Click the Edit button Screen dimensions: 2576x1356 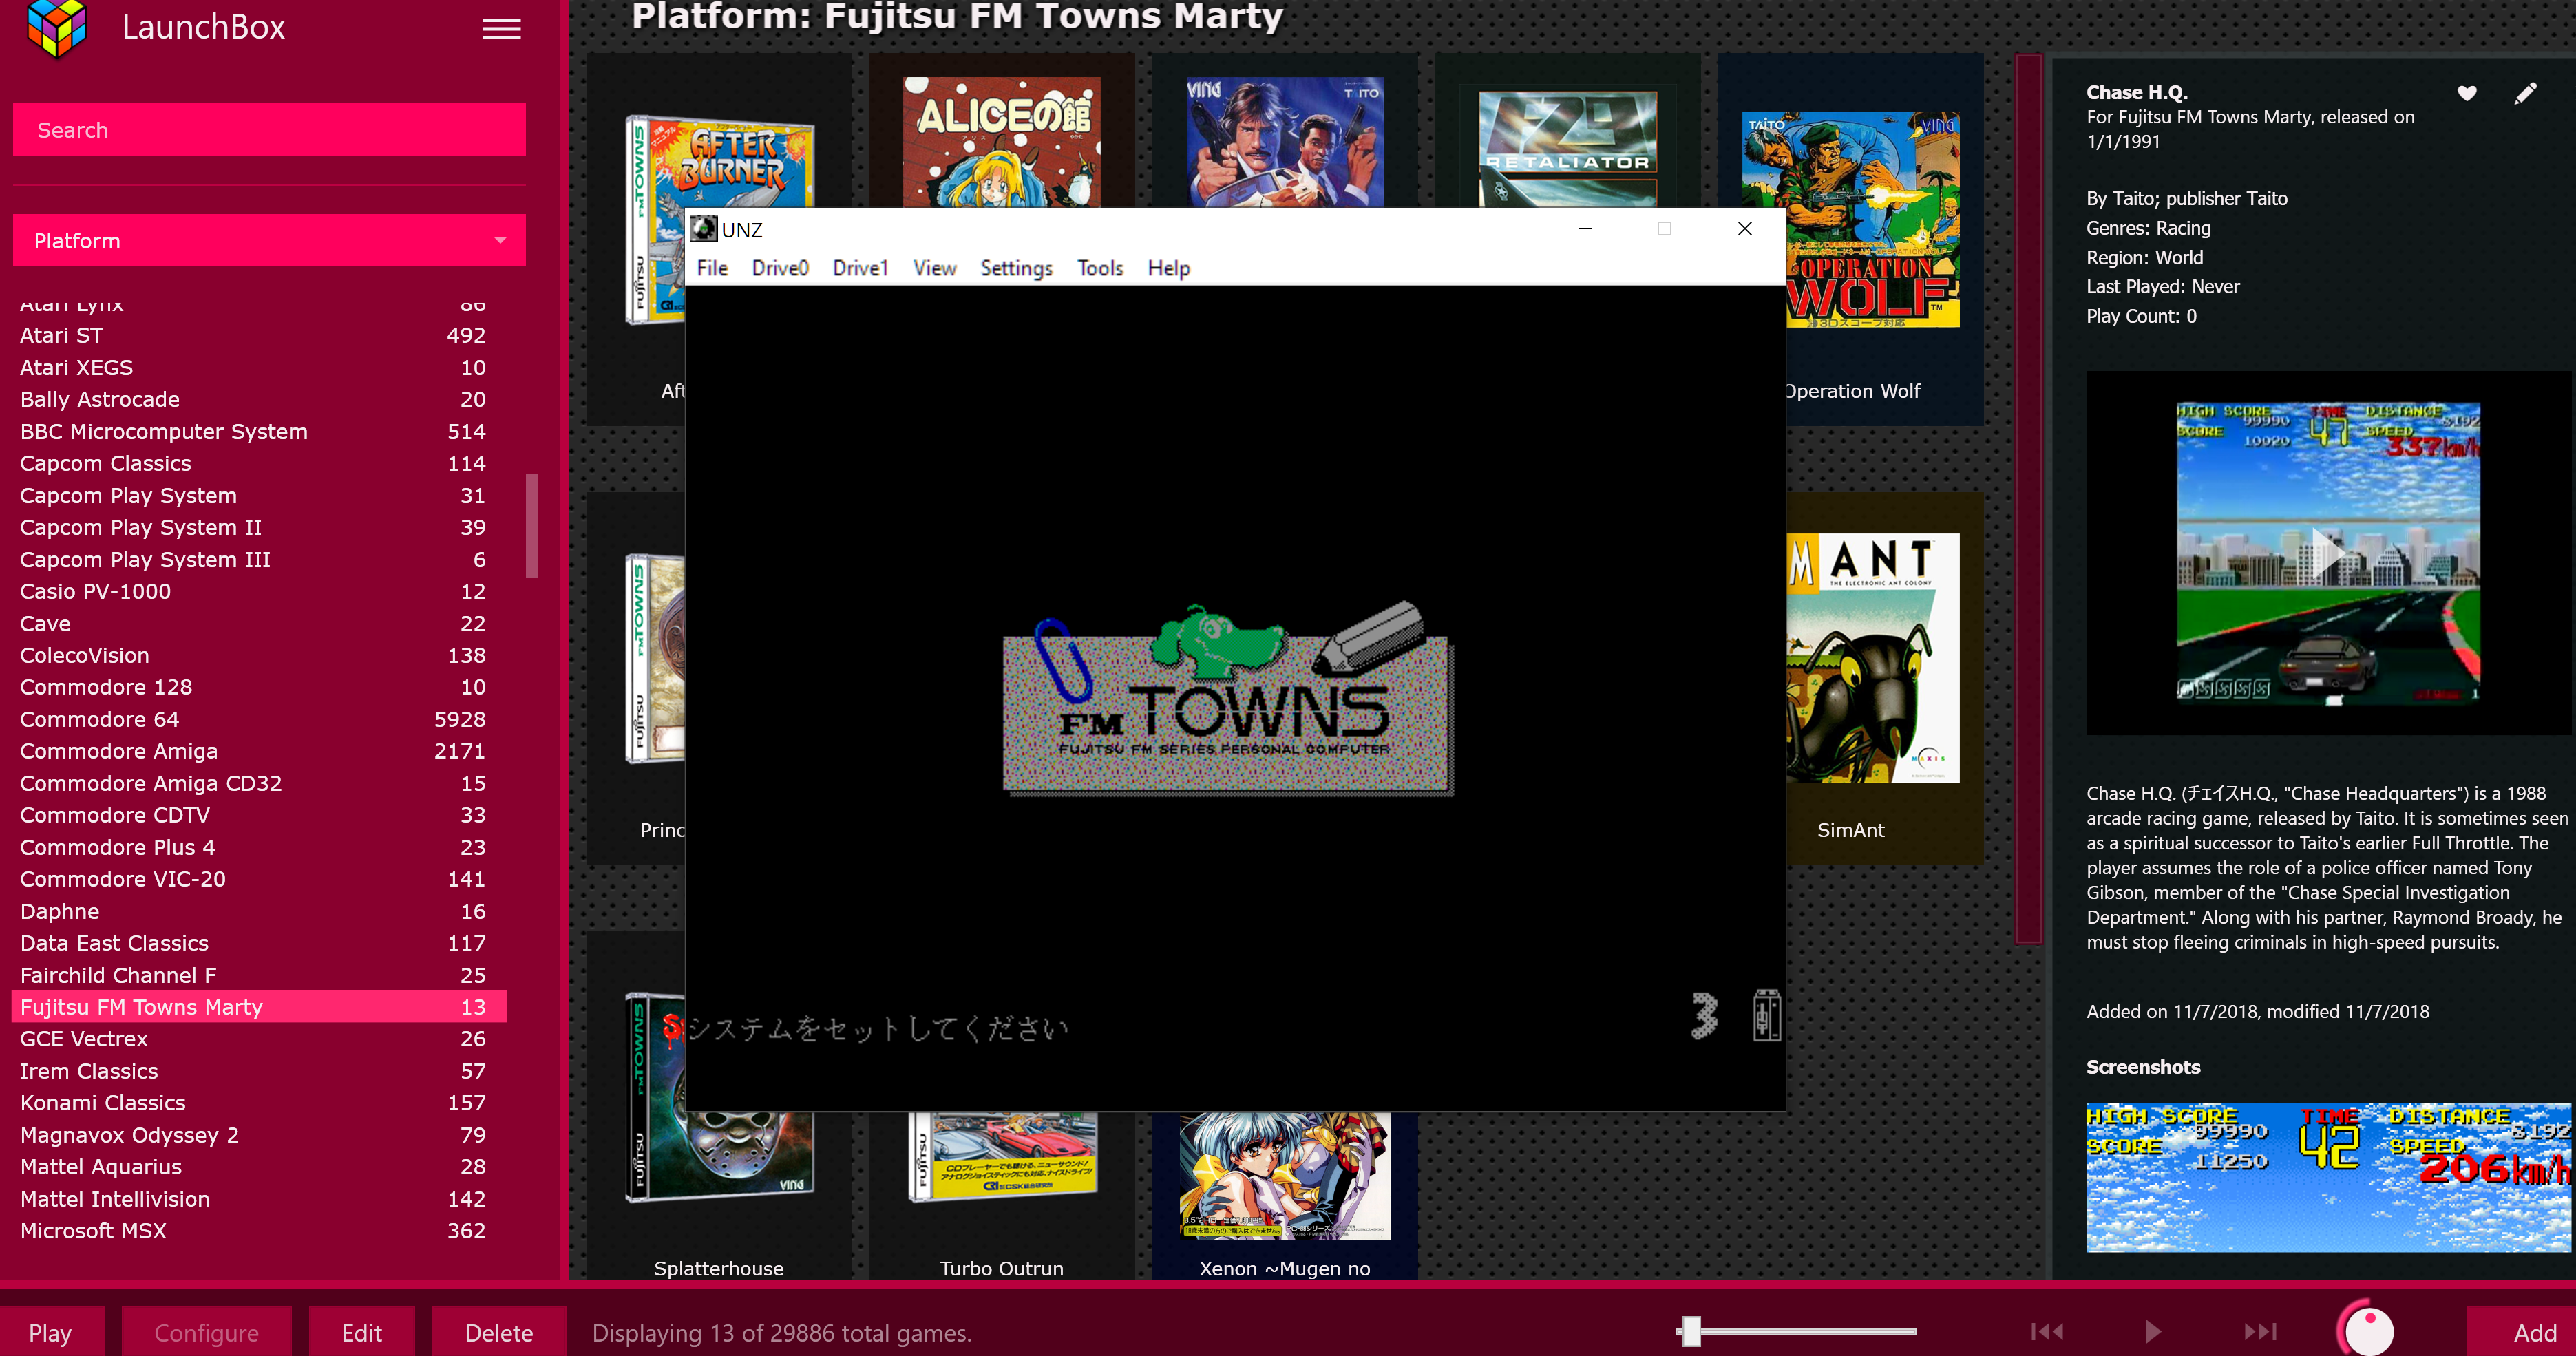(361, 1332)
